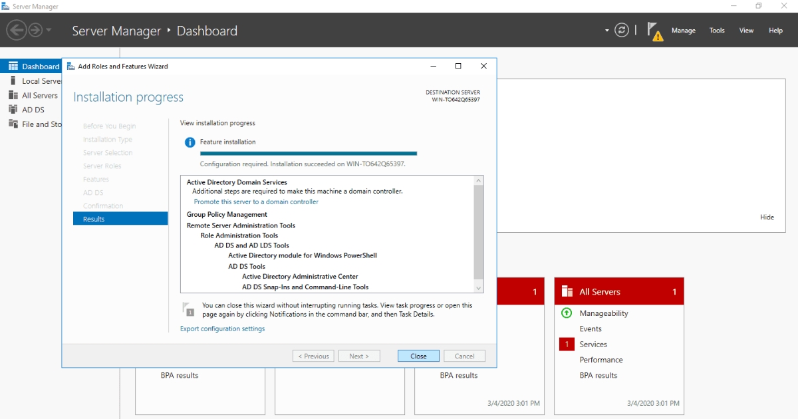Image resolution: width=798 pixels, height=419 pixels.
Task: Open the Manage menu
Action: tap(684, 30)
